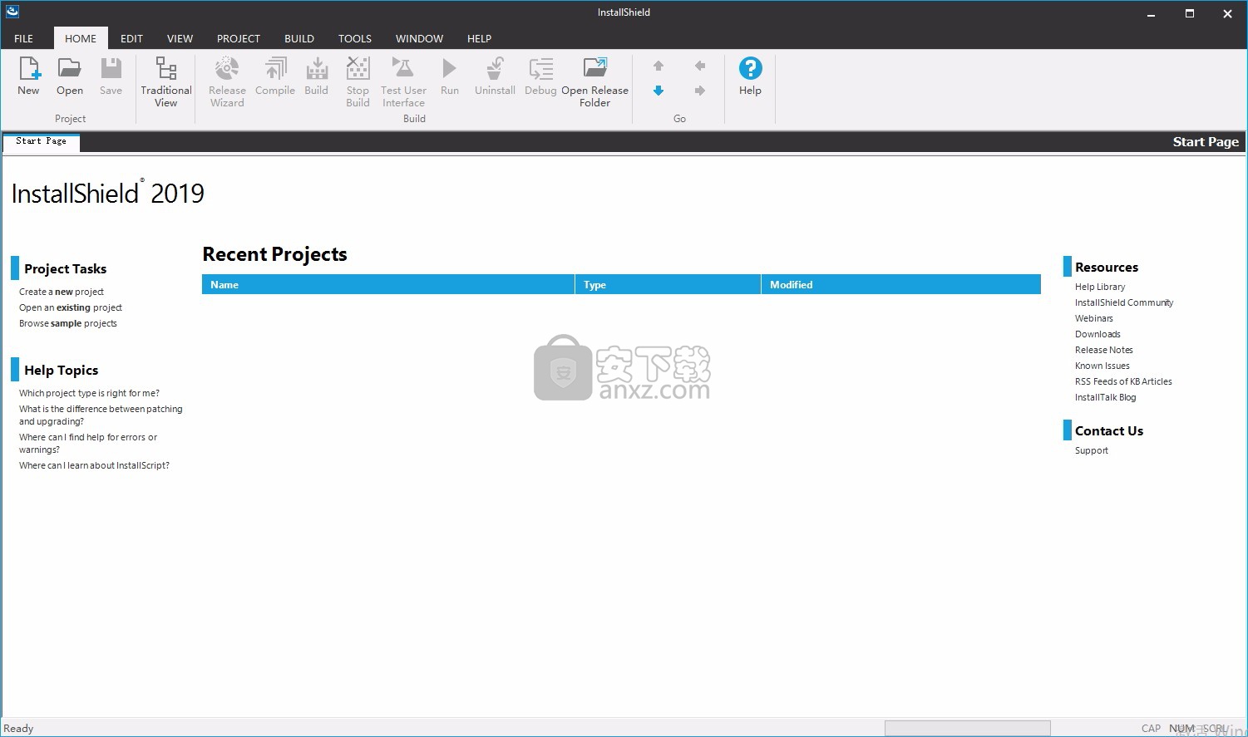Image resolution: width=1248 pixels, height=737 pixels.
Task: Click the blue Go down arrow
Action: (659, 91)
